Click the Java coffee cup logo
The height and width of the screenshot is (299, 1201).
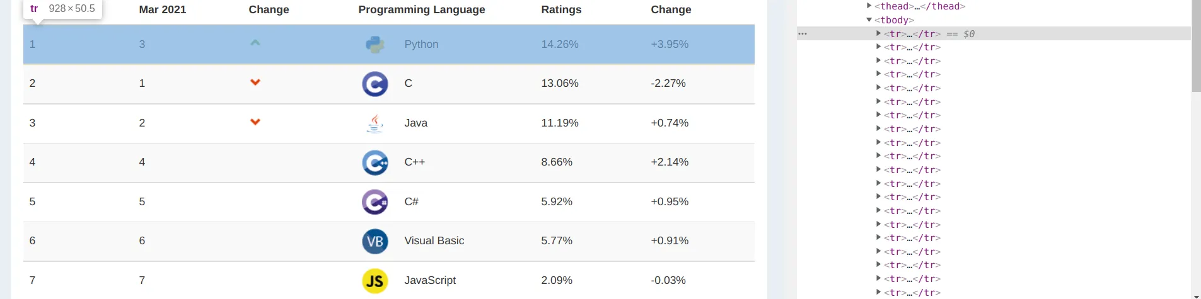pyautogui.click(x=375, y=123)
